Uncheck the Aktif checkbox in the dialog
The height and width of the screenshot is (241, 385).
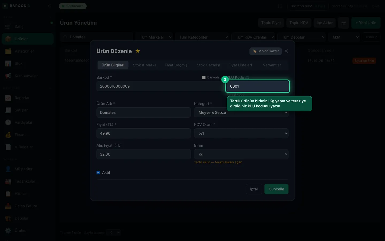[98, 172]
